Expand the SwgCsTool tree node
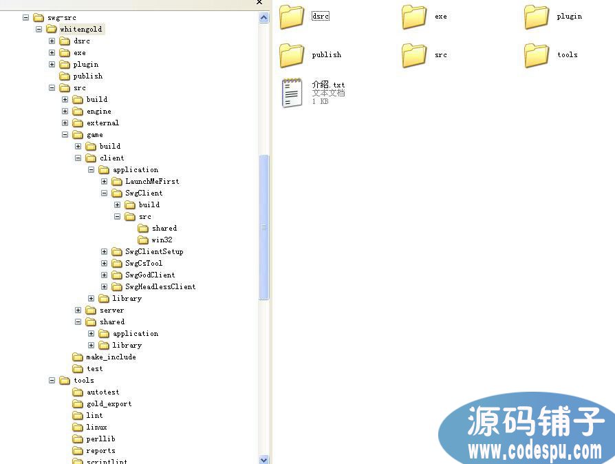Viewport: 615px width, 464px height. click(x=105, y=264)
